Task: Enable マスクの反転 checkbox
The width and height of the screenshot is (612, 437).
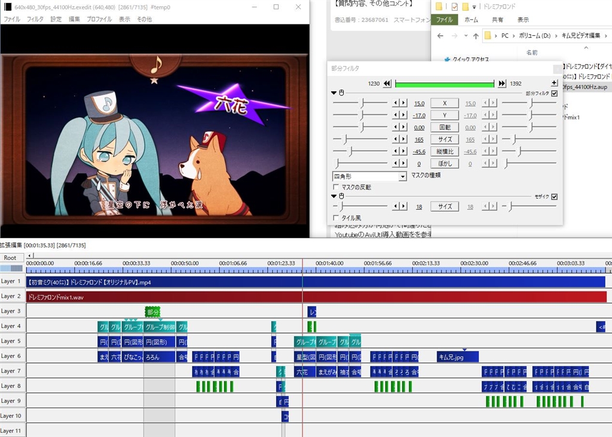Action: 336,187
